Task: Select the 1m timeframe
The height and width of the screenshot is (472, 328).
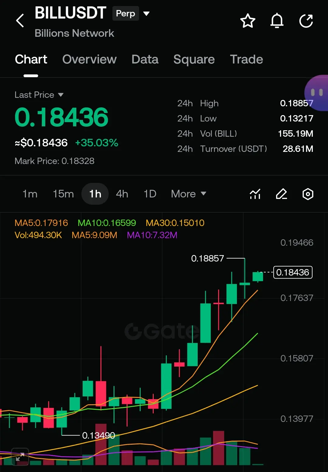Action: (x=30, y=194)
